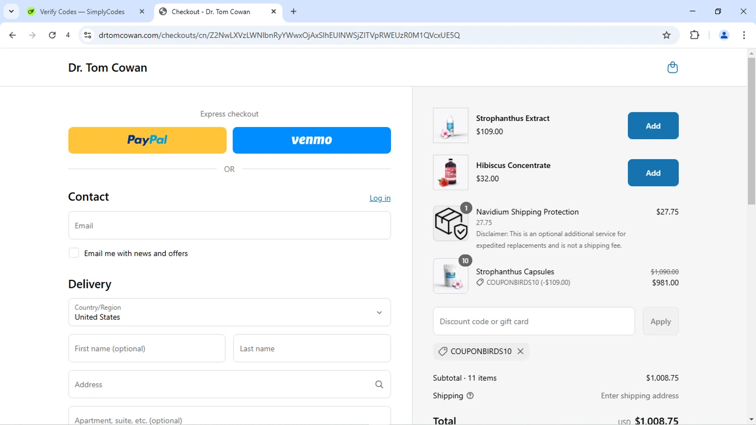This screenshot has height=425, width=756.
Task: Open the tab search dropdown arrow
Action: [x=11, y=12]
